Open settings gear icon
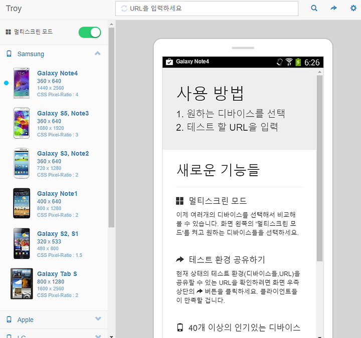Viewport: 361px width, 338px height. pos(353,9)
